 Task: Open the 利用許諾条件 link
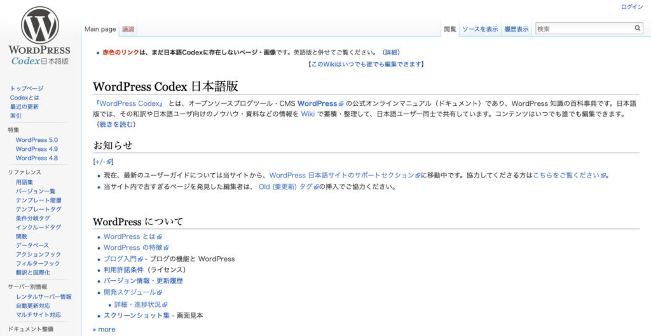[123, 270]
